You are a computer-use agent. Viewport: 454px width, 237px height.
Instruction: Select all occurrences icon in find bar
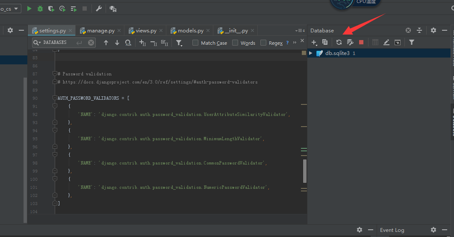[165, 43]
